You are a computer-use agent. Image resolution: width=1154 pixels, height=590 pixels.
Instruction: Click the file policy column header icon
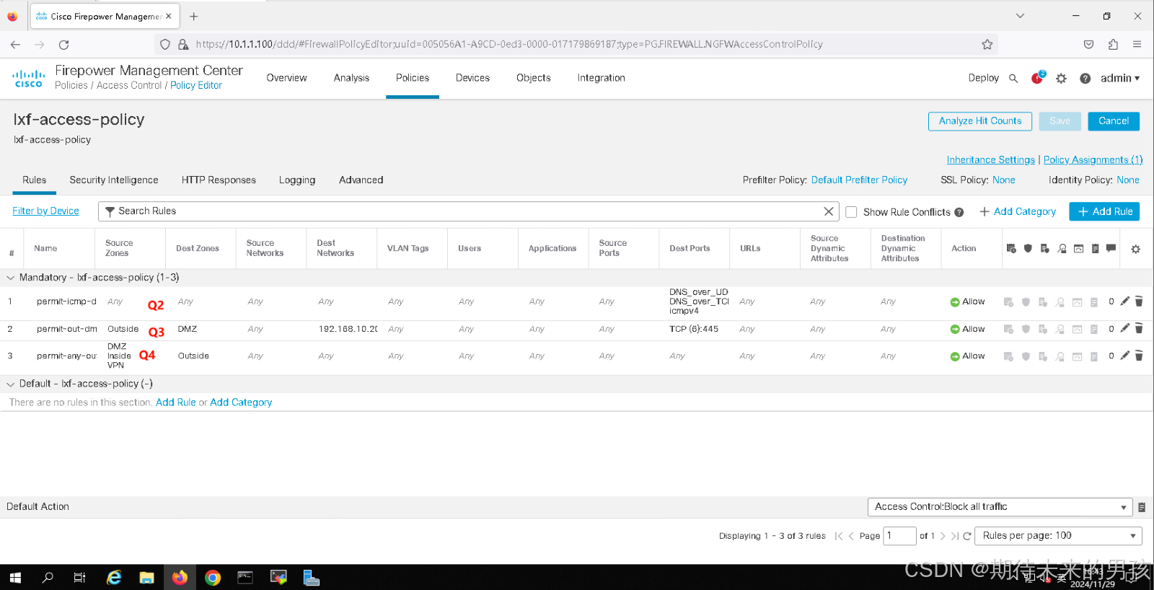click(x=1044, y=249)
